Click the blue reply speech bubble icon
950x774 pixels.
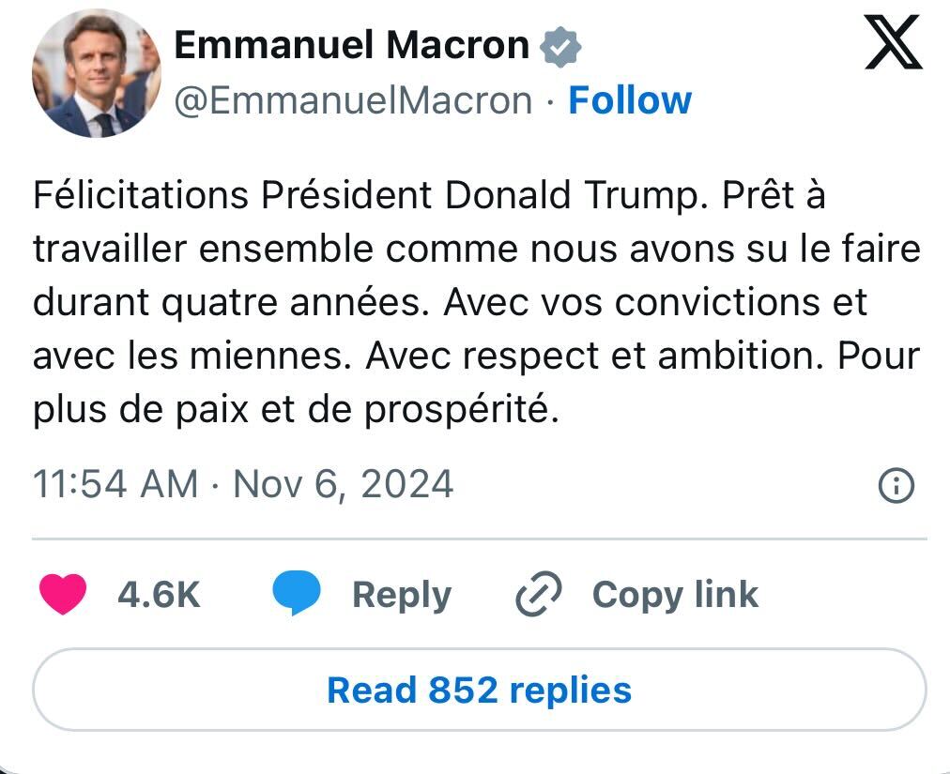[x=296, y=595]
